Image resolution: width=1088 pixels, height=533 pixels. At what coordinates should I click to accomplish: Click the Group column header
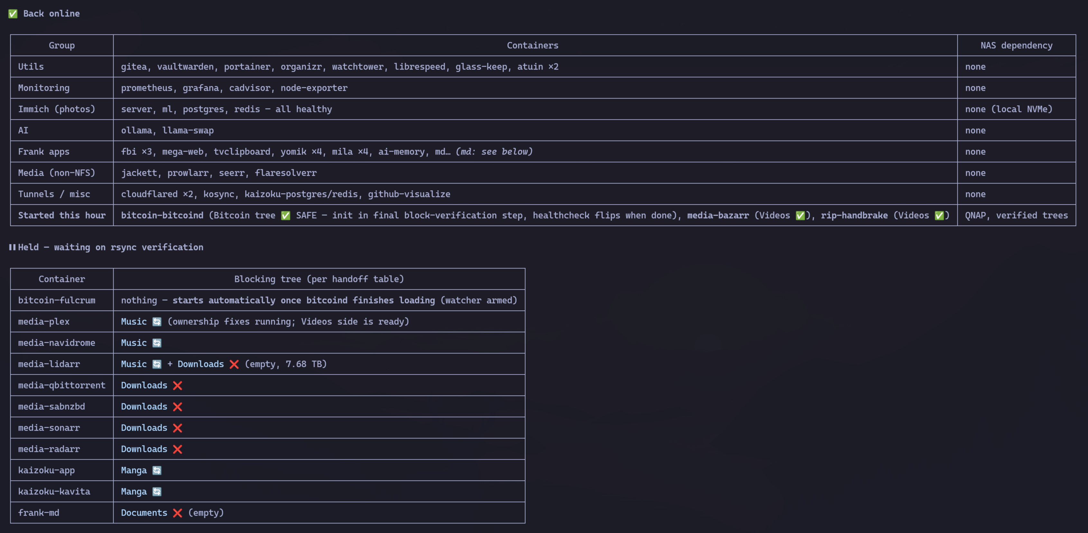point(62,45)
